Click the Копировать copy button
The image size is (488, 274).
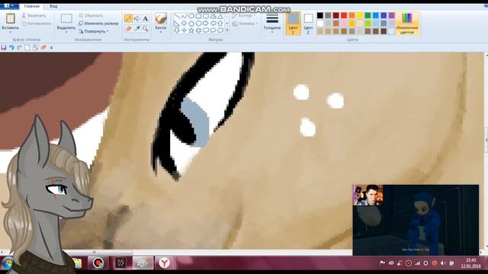point(37,24)
